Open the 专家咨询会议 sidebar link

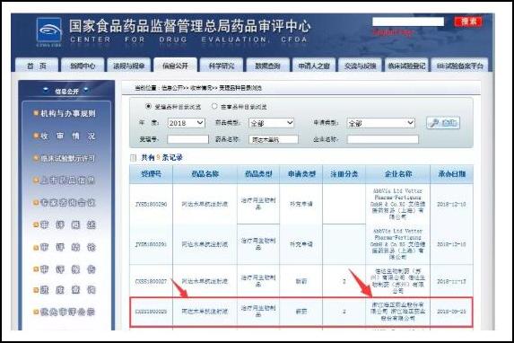[68, 203]
